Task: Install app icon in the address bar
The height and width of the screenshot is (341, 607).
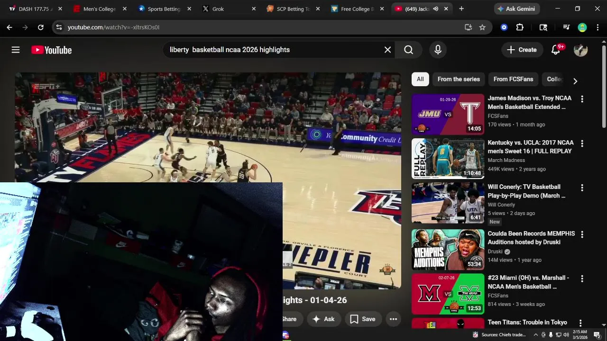Action: tap(468, 27)
